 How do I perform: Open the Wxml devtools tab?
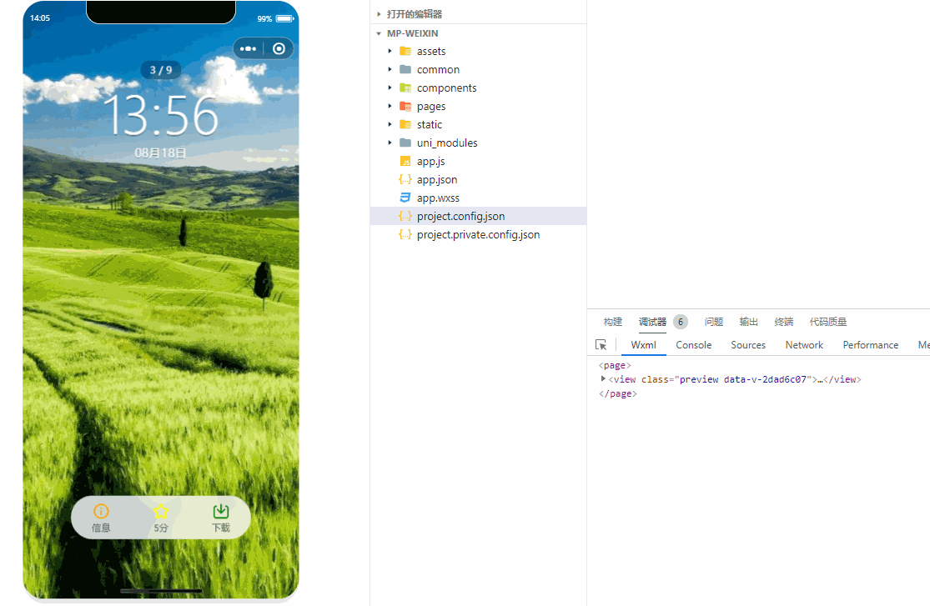pyautogui.click(x=644, y=345)
